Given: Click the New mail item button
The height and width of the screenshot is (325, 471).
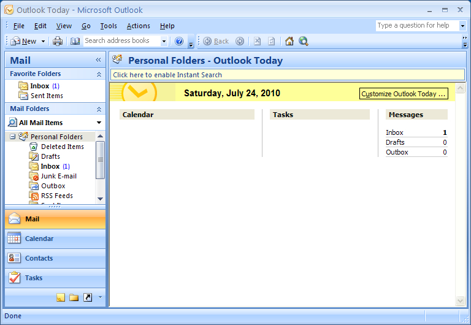Looking at the screenshot, I should point(23,41).
